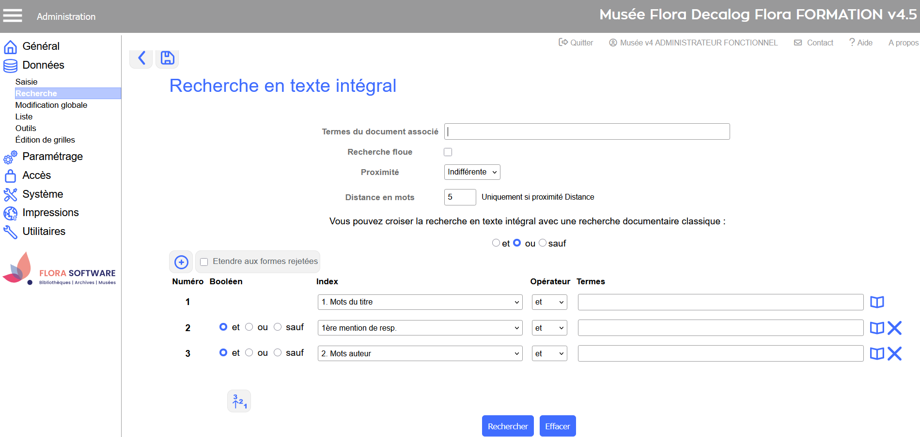Click the back arrow icon
The image size is (920, 437).
[x=141, y=58]
